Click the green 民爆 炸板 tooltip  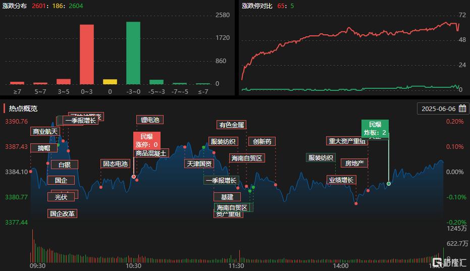pyautogui.click(x=375, y=129)
